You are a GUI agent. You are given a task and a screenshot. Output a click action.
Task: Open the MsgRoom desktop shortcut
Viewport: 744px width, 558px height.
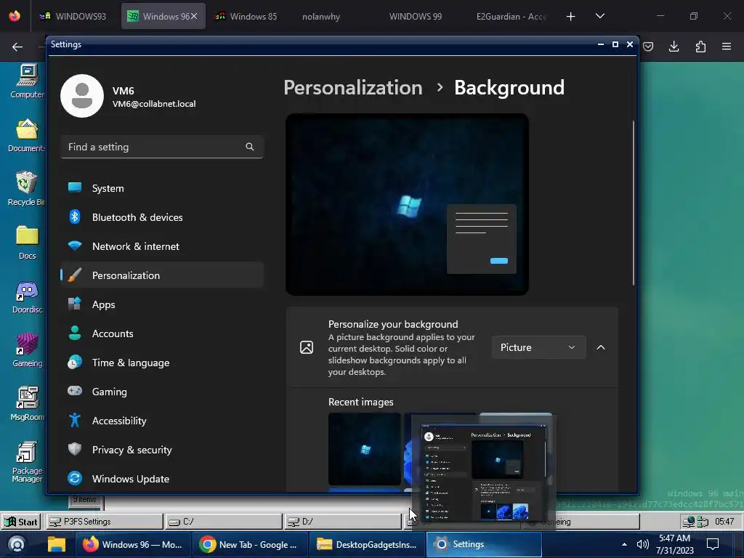(x=27, y=404)
